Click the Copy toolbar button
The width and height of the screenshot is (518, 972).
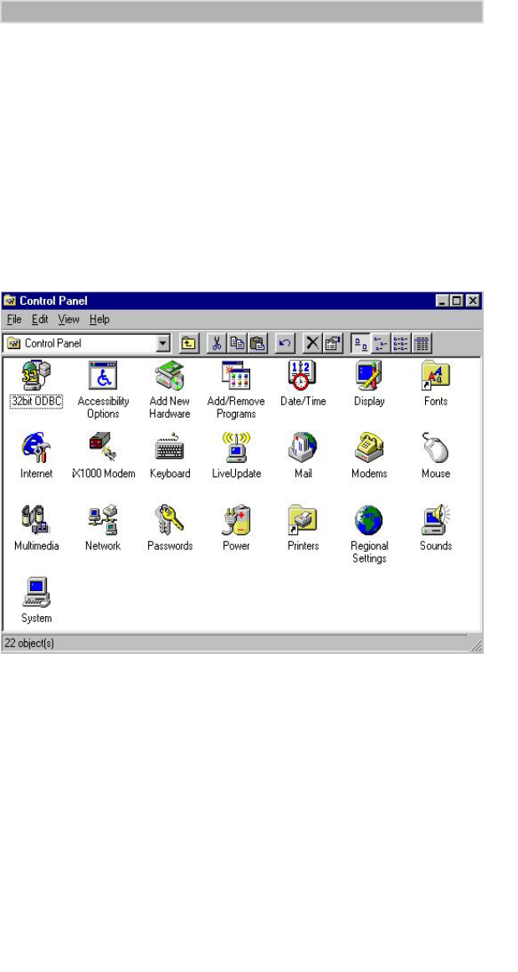pyautogui.click(x=238, y=342)
